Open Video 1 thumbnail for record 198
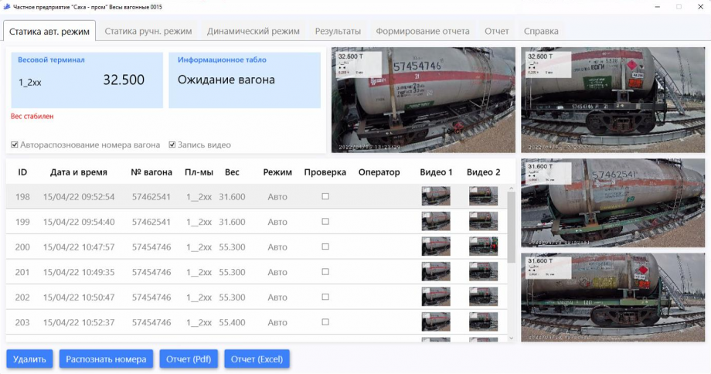The height and width of the screenshot is (374, 711). pyautogui.click(x=436, y=196)
